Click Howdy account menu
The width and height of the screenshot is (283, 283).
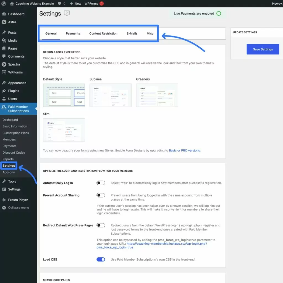point(277,4)
